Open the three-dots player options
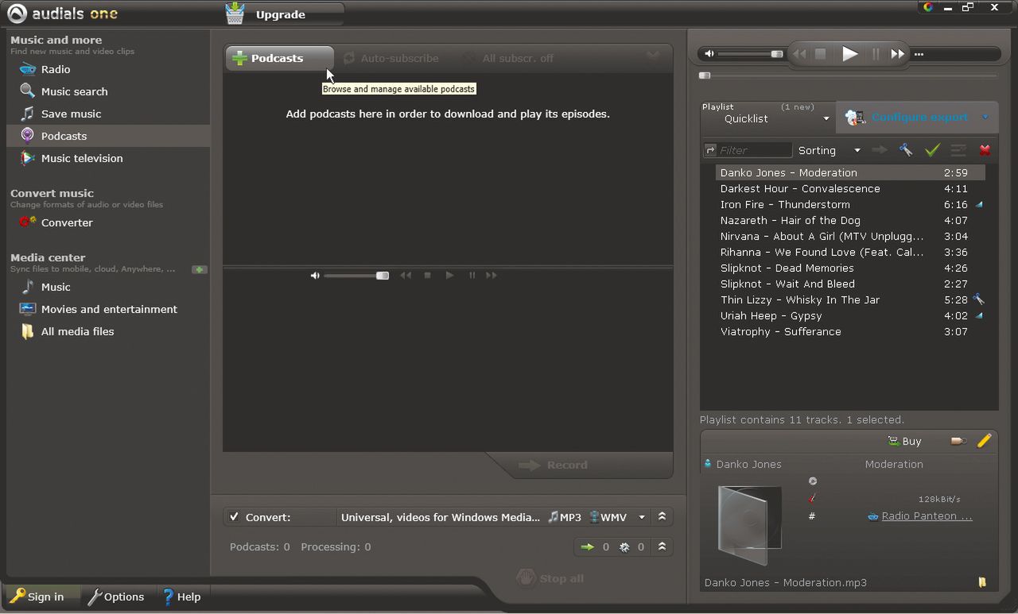1018x614 pixels. click(919, 55)
